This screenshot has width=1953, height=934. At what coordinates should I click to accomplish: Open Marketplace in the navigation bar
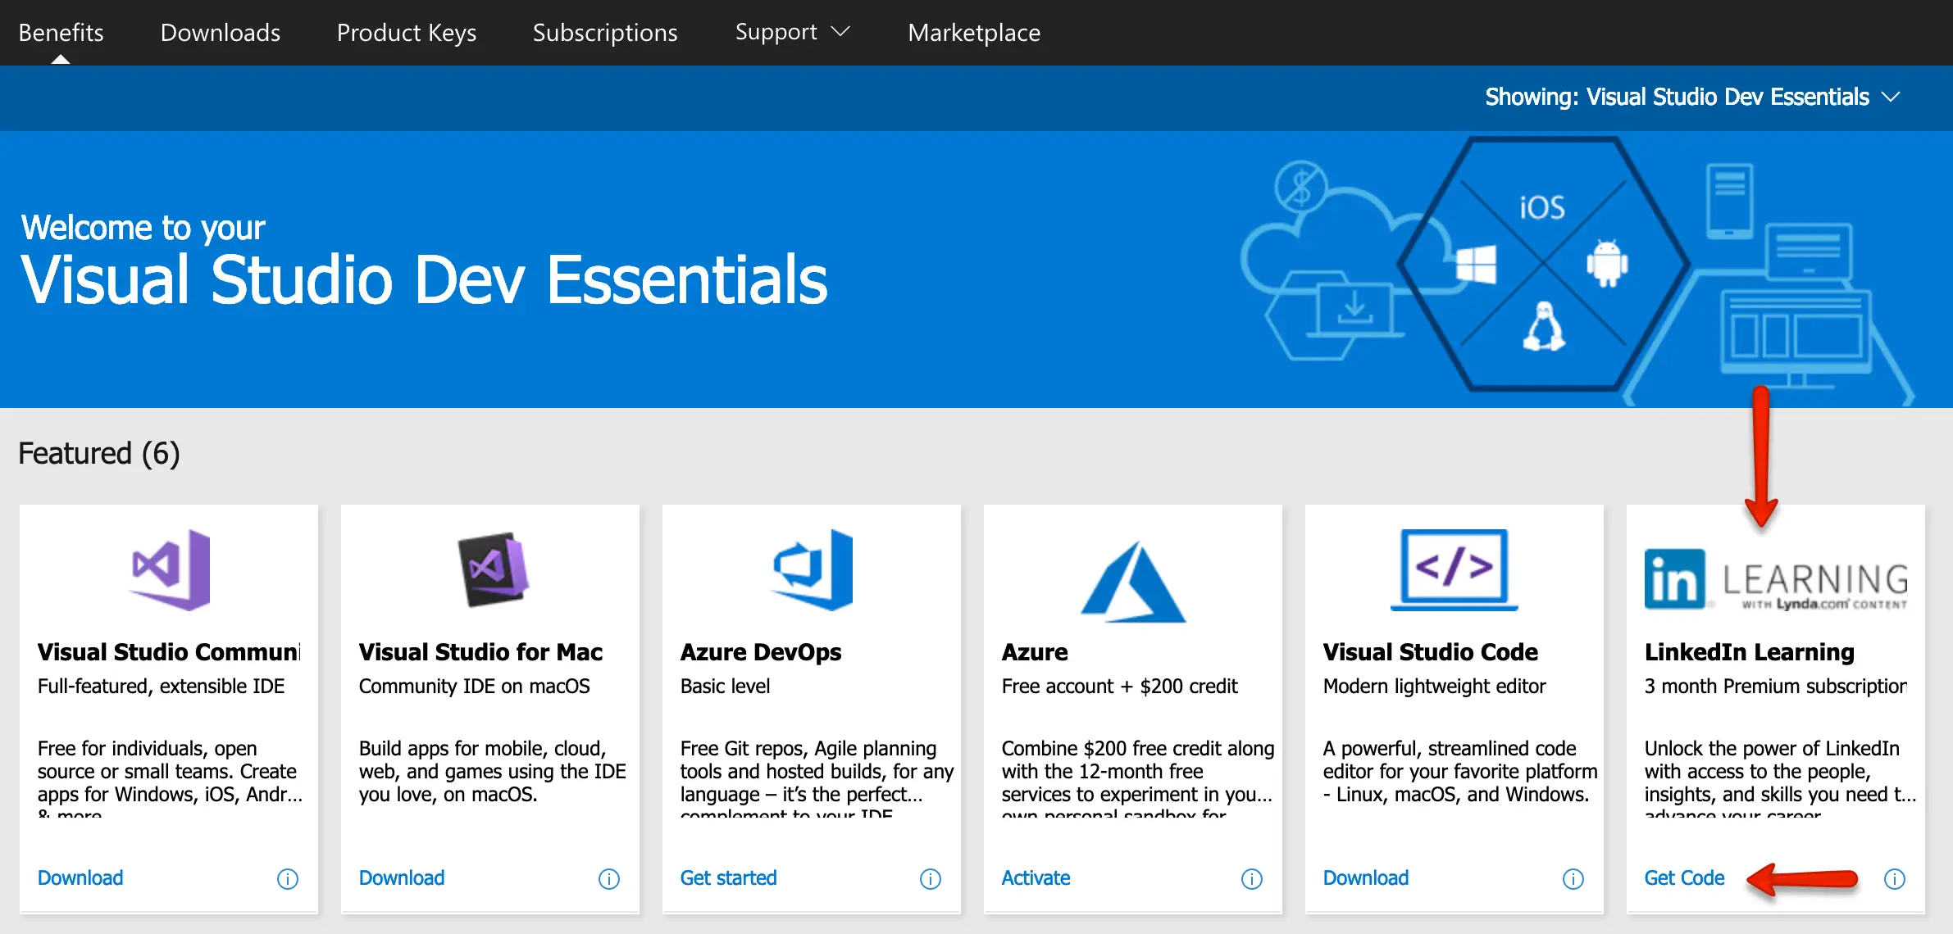click(x=974, y=32)
